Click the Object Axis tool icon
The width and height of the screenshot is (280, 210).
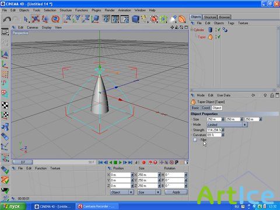coord(5,64)
